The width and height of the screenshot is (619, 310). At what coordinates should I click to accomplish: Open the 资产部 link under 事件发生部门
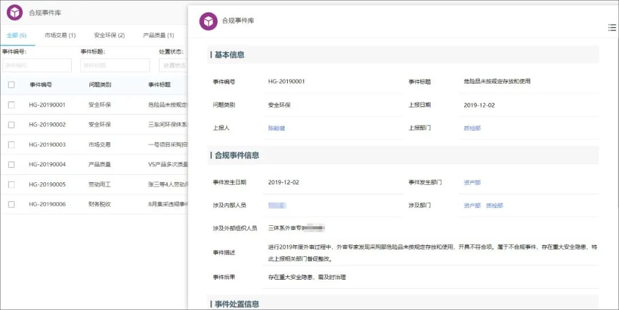point(472,182)
